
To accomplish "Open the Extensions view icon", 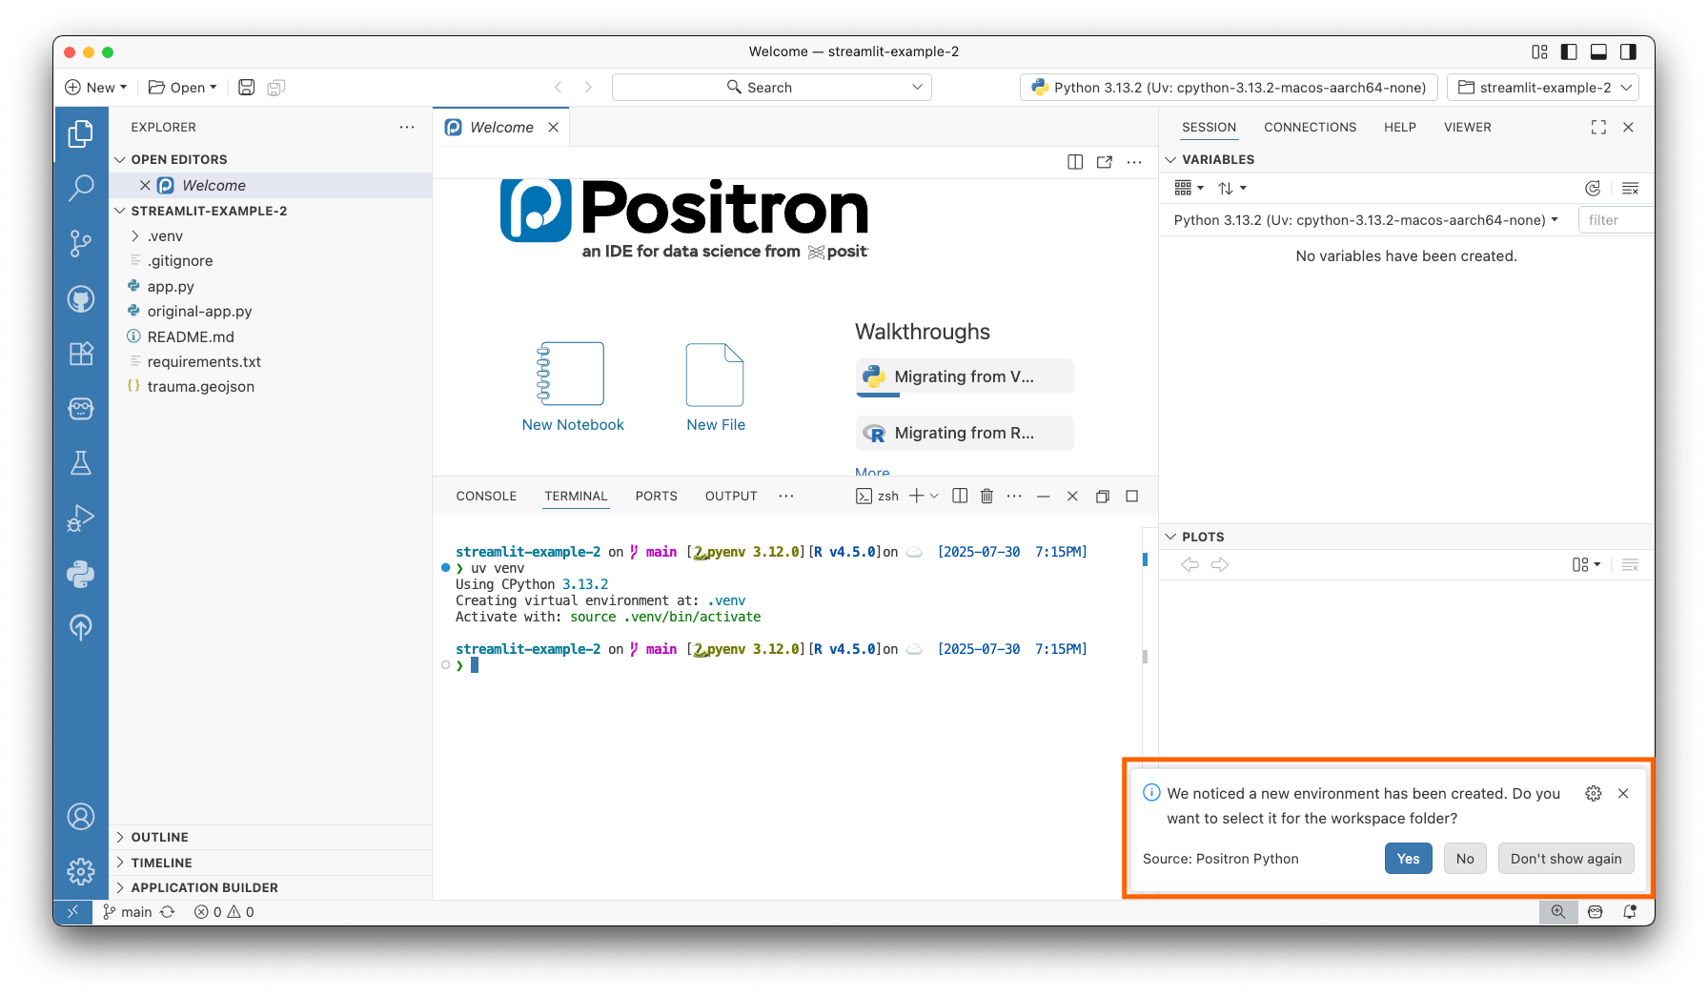I will (x=81, y=354).
